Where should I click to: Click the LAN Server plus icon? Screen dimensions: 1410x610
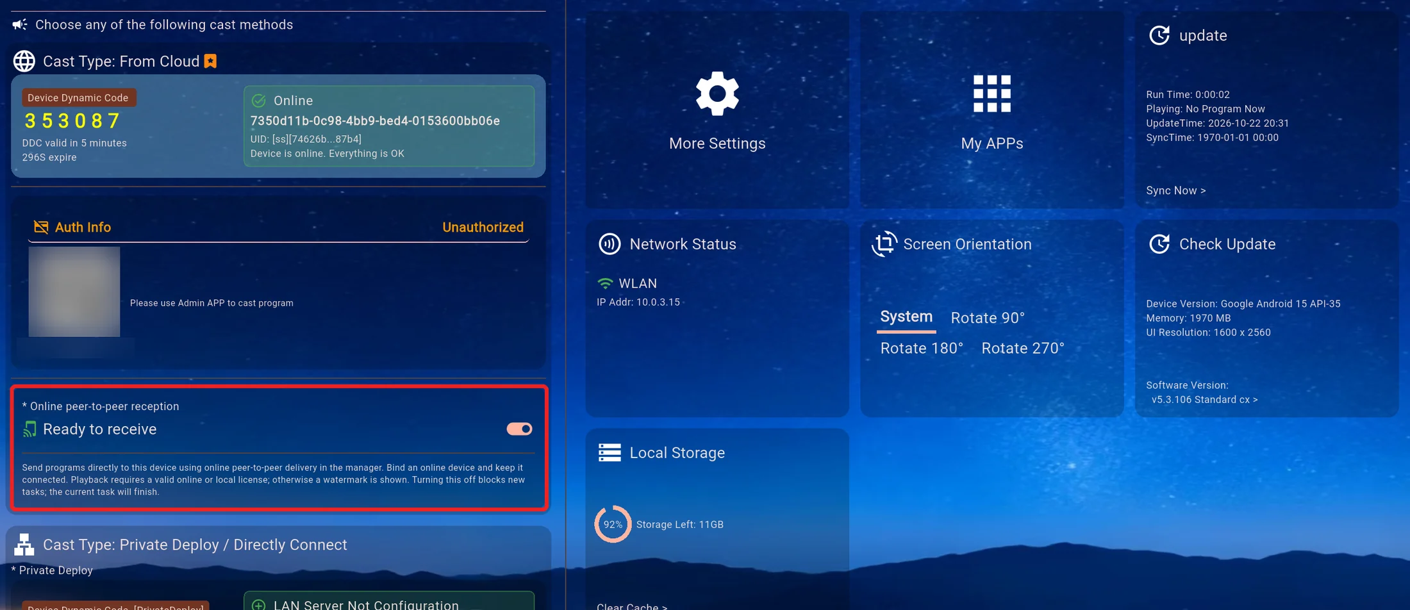[259, 605]
